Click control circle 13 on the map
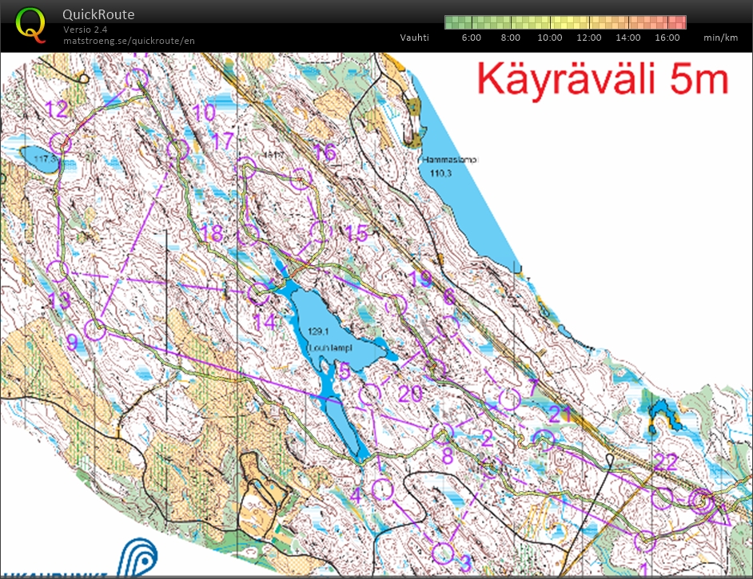This screenshot has height=579, width=753. point(57,271)
